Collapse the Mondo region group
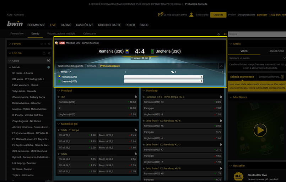 click(x=10, y=67)
